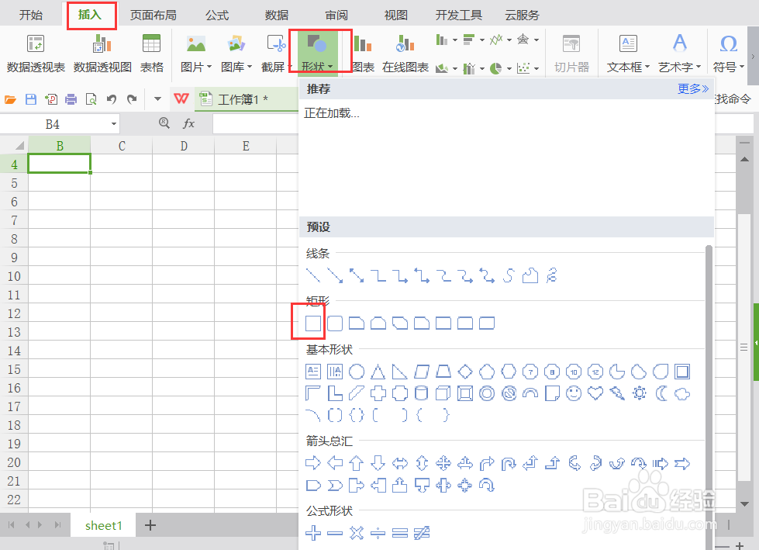Select the double arrow line shape
Image resolution: width=759 pixels, height=550 pixels.
[357, 275]
